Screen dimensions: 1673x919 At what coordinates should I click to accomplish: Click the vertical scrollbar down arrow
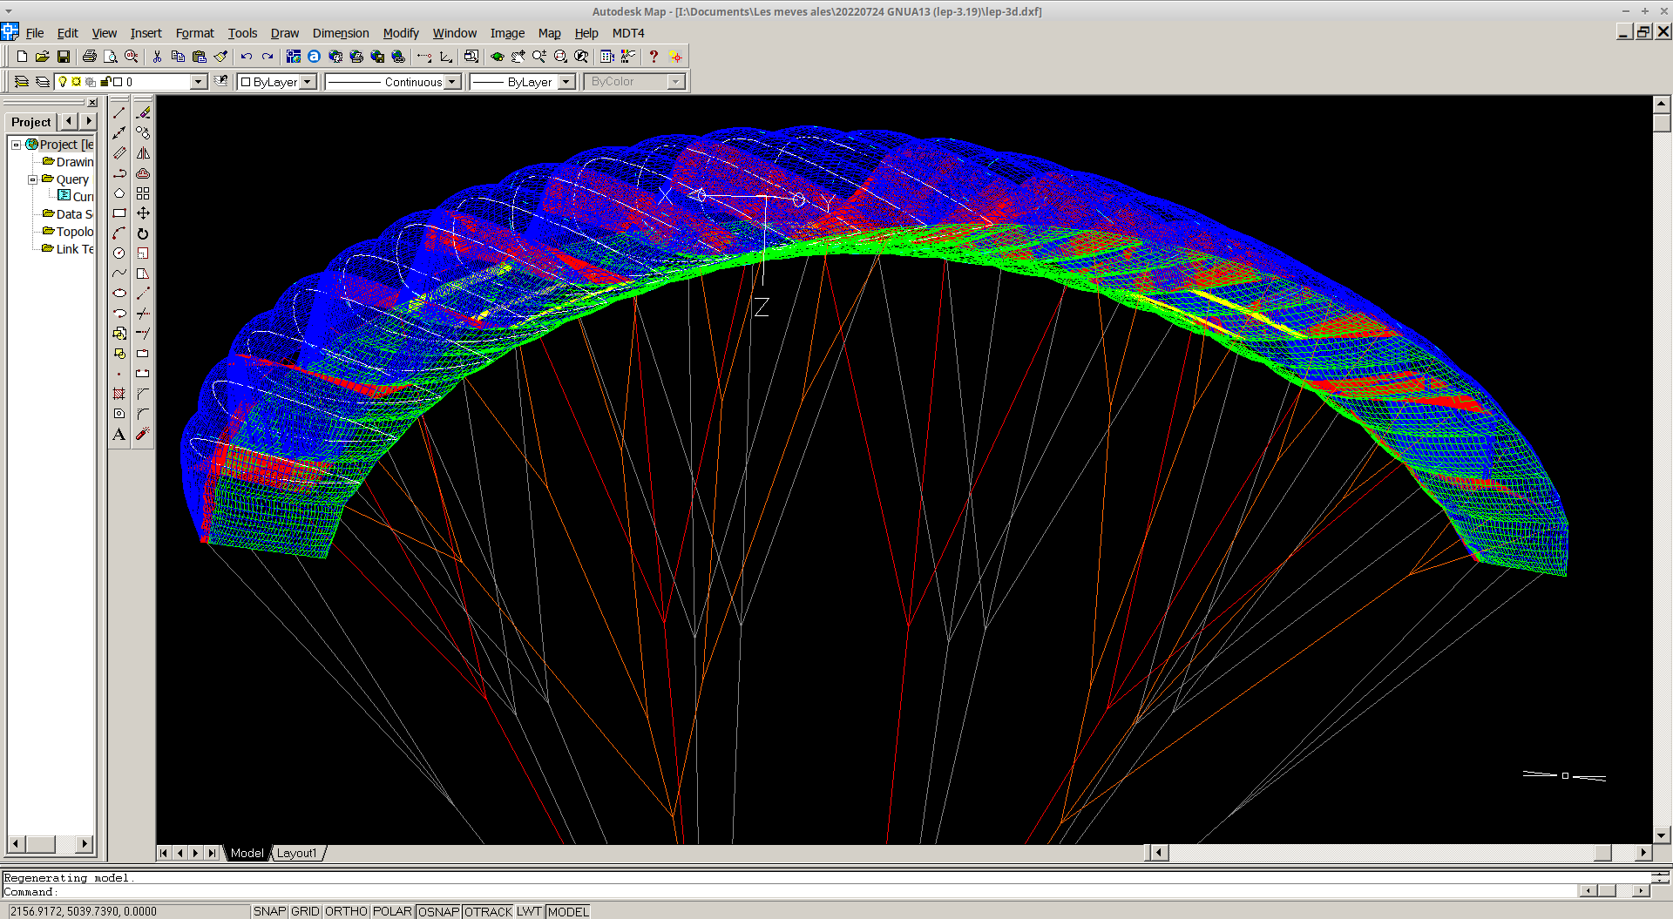pos(1661,835)
